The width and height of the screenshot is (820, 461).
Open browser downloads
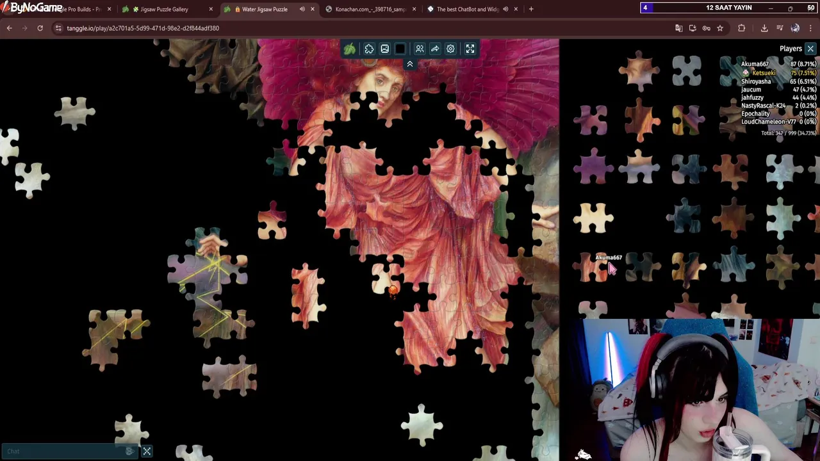pyautogui.click(x=764, y=28)
